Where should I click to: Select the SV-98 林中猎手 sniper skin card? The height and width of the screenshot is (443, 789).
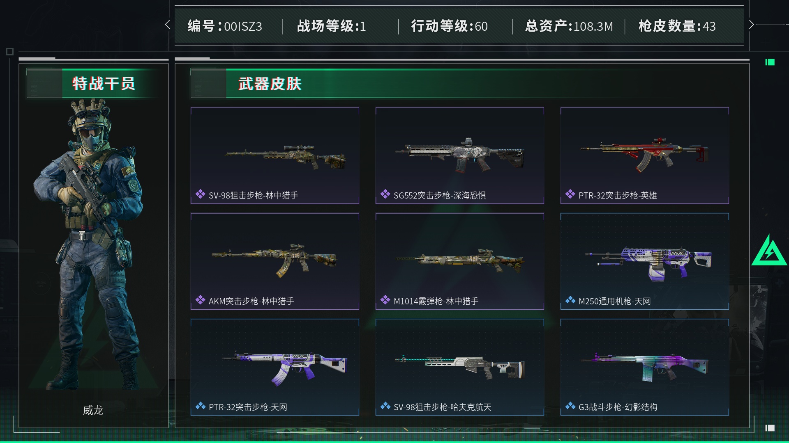275,155
